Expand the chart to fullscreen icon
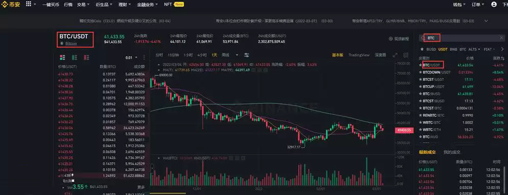Viewport: 508px width, 195px height. tap(395, 55)
